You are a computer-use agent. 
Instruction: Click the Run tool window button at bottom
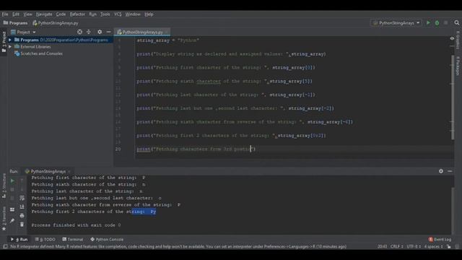pos(19,239)
